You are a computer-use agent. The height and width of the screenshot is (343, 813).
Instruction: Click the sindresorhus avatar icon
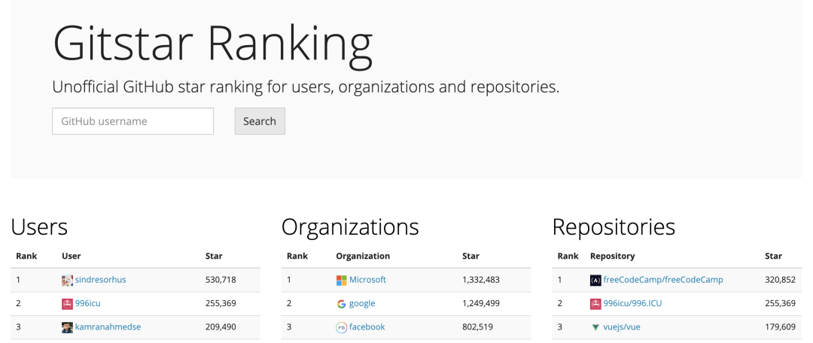tap(67, 280)
